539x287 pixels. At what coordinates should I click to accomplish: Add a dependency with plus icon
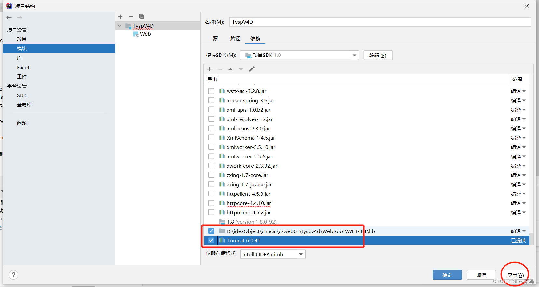(x=209, y=69)
